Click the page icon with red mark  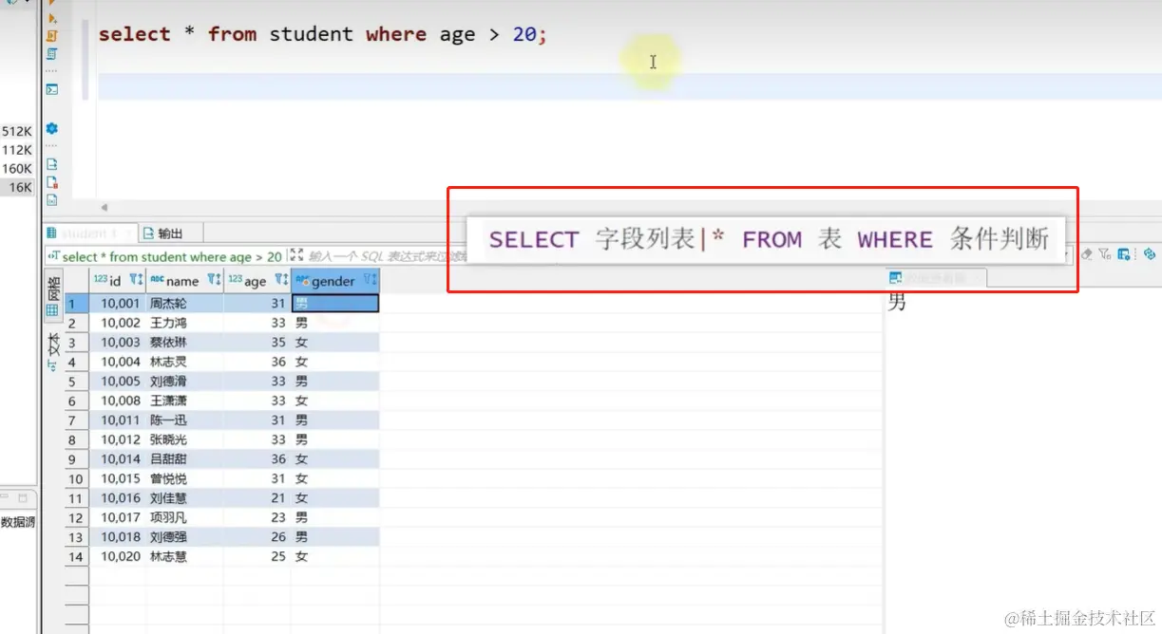tap(52, 182)
